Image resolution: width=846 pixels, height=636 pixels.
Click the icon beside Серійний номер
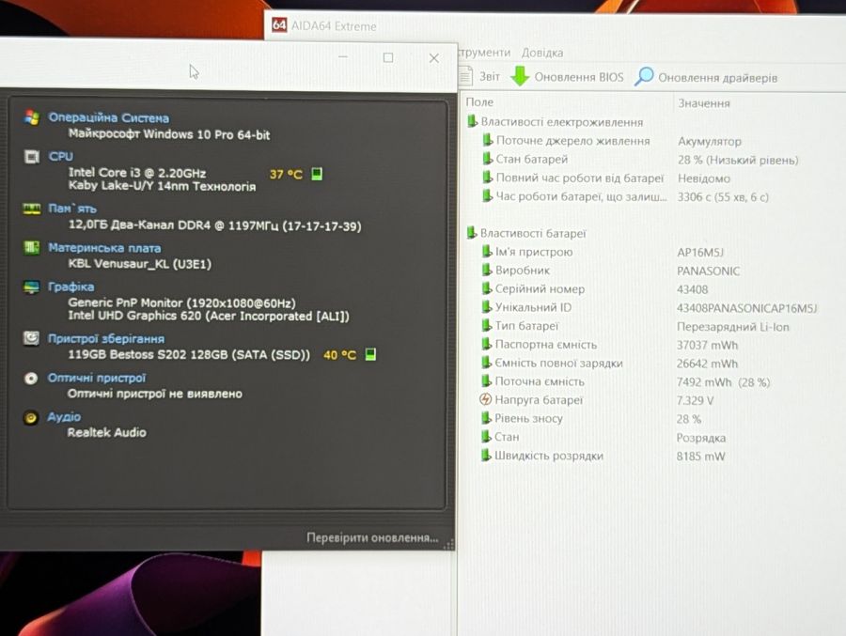pyautogui.click(x=487, y=288)
